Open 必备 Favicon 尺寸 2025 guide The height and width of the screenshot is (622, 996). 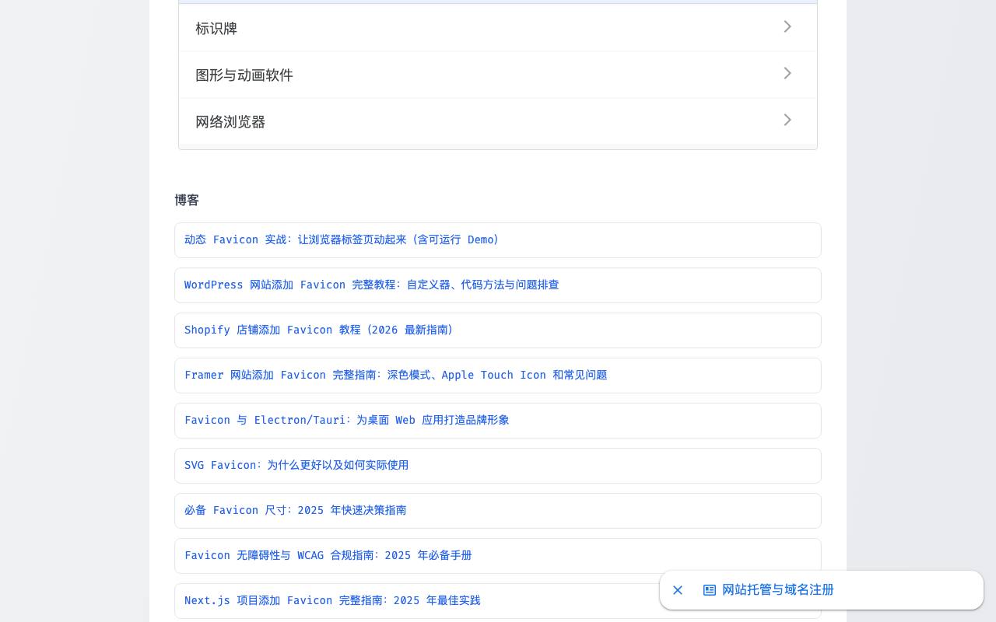point(295,510)
